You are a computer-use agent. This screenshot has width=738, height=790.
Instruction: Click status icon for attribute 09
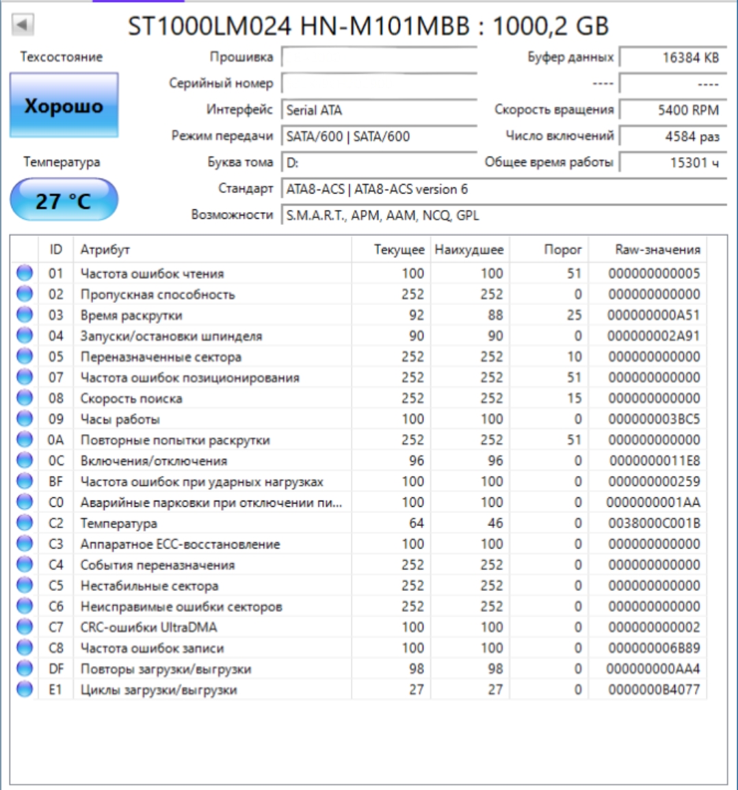pos(24,419)
